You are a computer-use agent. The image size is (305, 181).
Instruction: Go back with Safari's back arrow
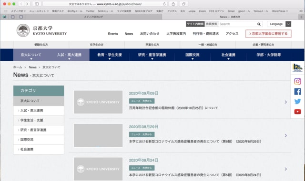[x=21, y=4]
